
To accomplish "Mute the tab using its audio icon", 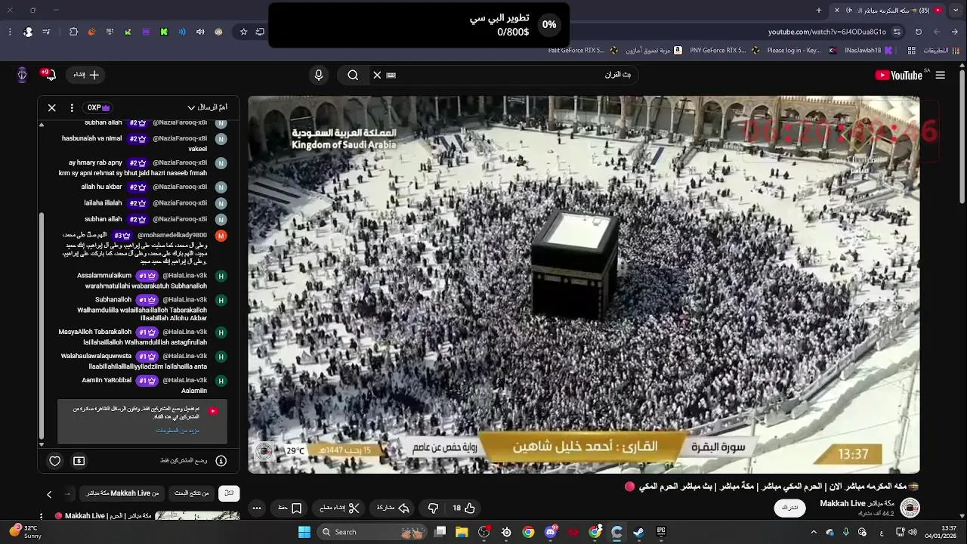I will coord(849,11).
